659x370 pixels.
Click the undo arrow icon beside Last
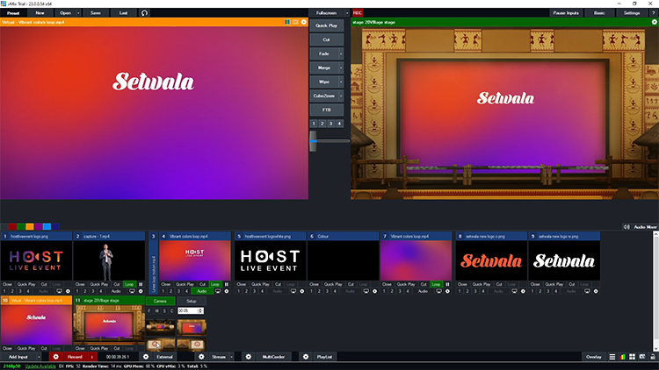click(x=145, y=13)
